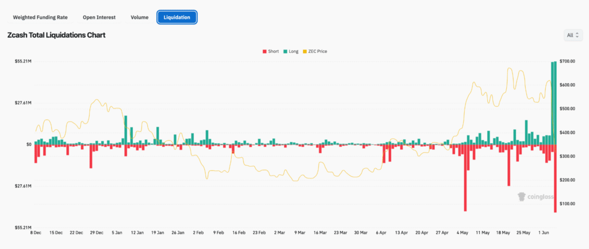
Task: Toggle the ZEC Price legend entry
Action: 315,51
